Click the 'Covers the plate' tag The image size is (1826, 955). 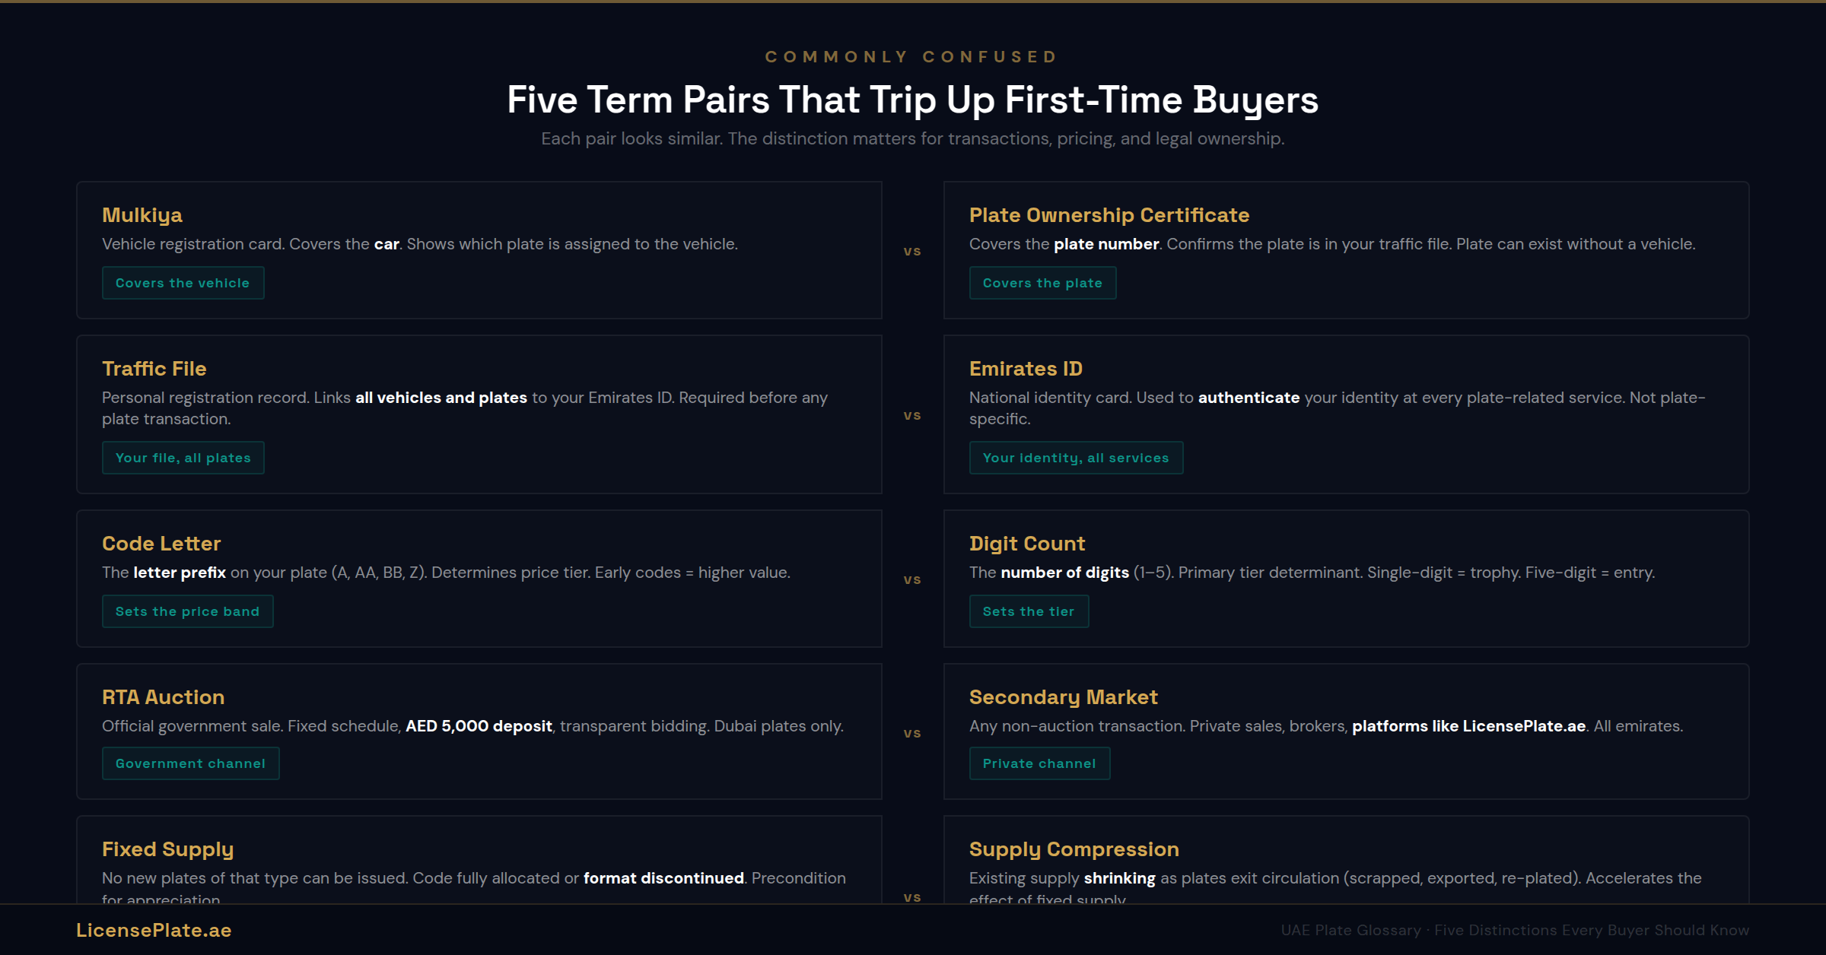1042,283
